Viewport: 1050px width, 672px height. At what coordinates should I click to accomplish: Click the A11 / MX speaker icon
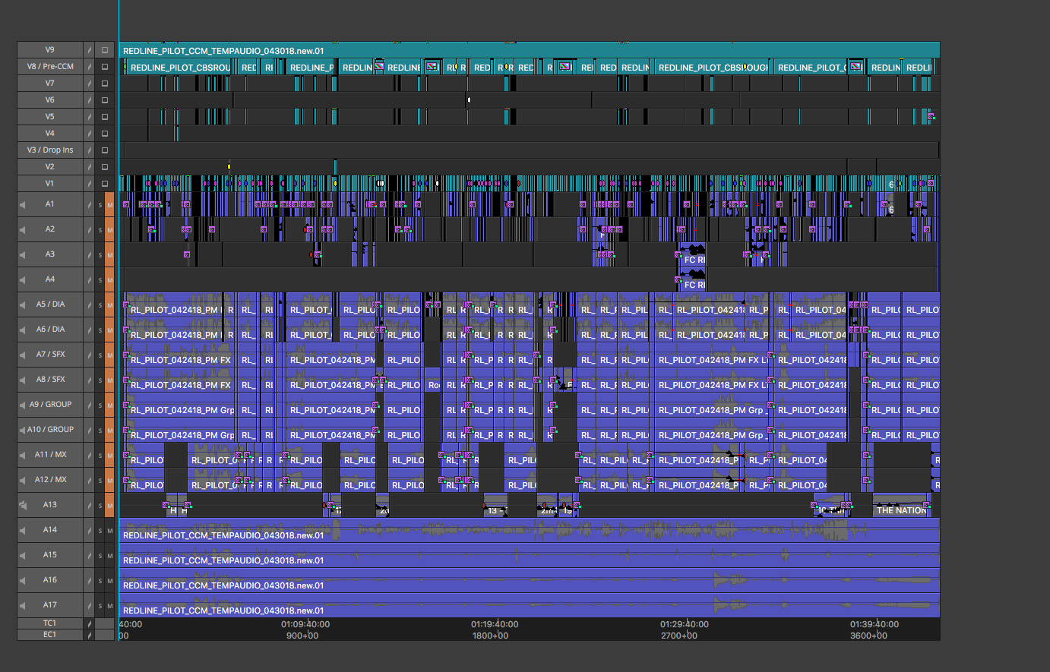click(22, 456)
